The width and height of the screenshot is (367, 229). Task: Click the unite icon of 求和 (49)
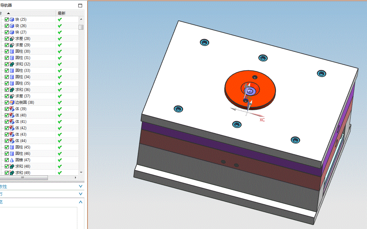click(12, 172)
